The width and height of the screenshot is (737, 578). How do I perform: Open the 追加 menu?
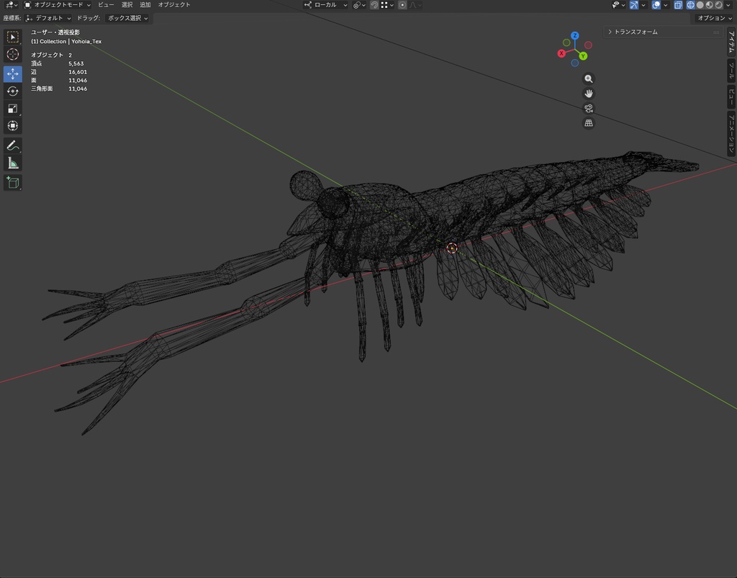[x=145, y=5]
